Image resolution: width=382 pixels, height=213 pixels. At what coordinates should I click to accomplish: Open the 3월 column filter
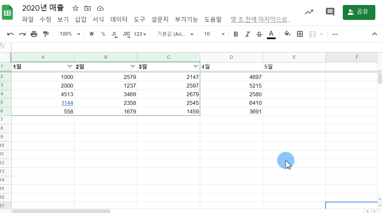pyautogui.click(x=195, y=66)
